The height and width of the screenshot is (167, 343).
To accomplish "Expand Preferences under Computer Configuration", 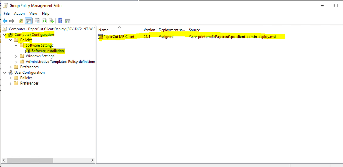I will (x=10, y=67).
